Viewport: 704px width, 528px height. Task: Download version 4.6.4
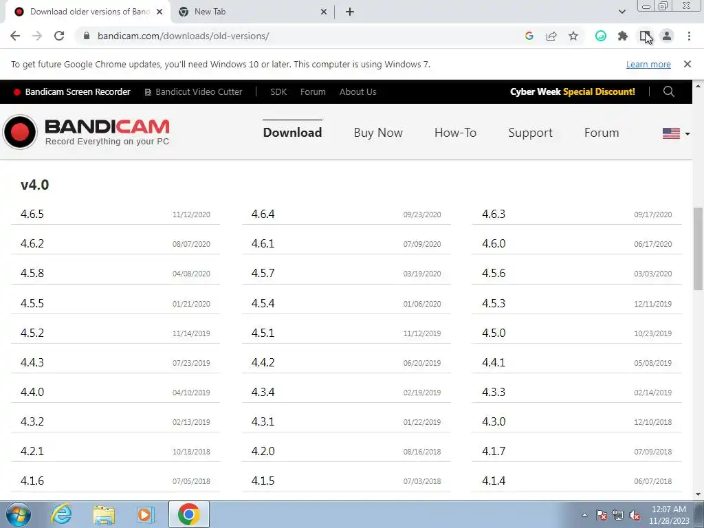pyautogui.click(x=263, y=214)
